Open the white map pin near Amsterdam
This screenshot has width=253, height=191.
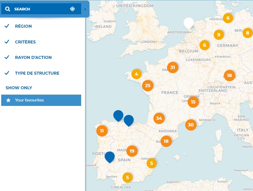188,23
